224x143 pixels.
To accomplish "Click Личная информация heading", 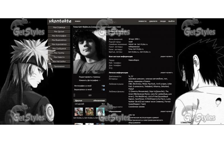I will (118, 73).
